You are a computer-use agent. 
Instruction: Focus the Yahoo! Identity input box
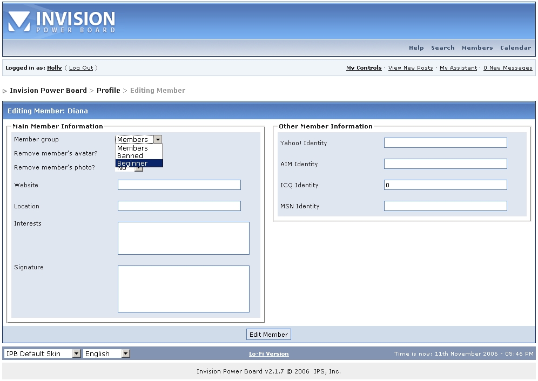pyautogui.click(x=445, y=143)
